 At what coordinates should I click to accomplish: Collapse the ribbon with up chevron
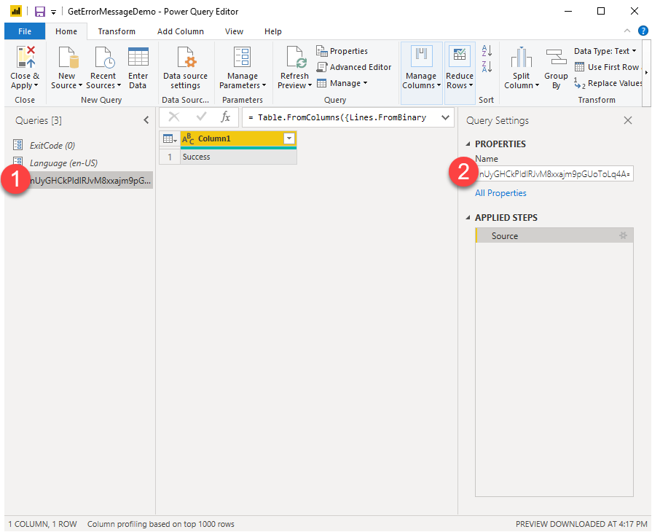(x=627, y=31)
